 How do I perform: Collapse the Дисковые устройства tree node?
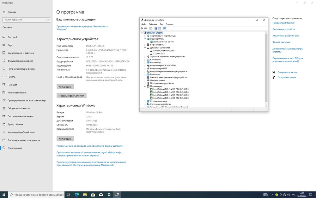[145, 48]
